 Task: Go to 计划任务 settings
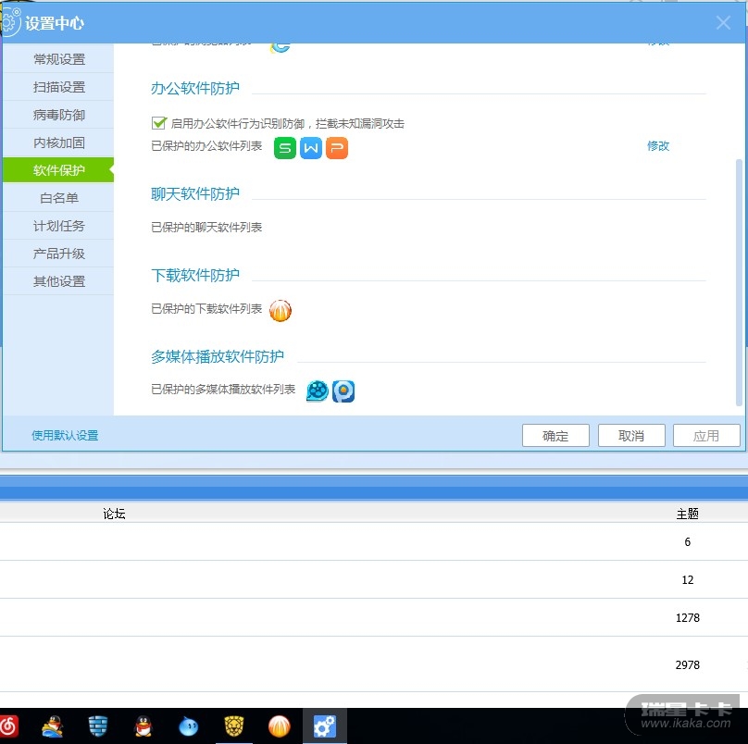(x=58, y=225)
